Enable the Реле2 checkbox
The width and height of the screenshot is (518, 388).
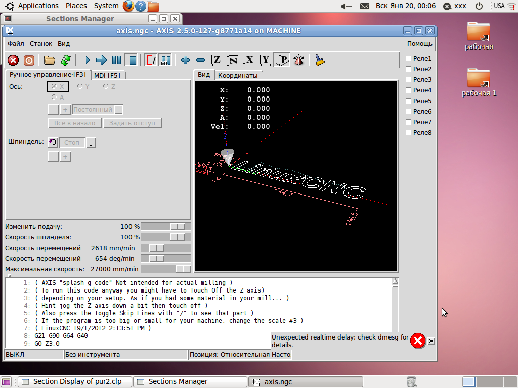tap(408, 69)
